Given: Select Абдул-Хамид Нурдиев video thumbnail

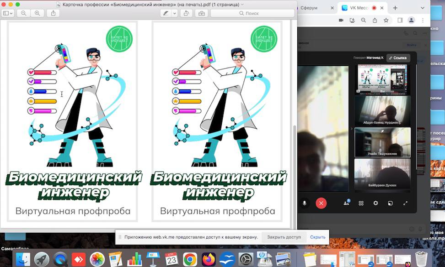Looking at the screenshot, I should coord(382,111).
